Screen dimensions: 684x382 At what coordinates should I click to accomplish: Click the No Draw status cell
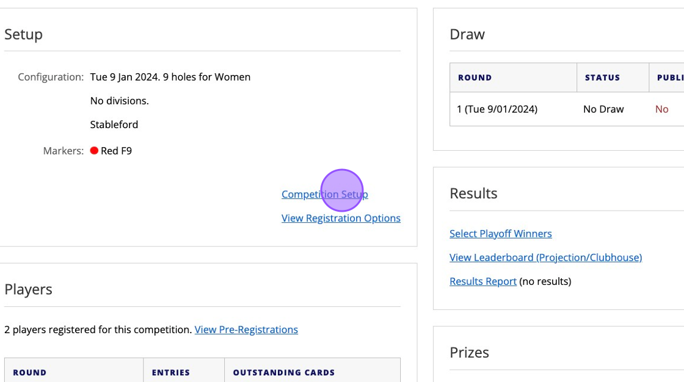[603, 109]
